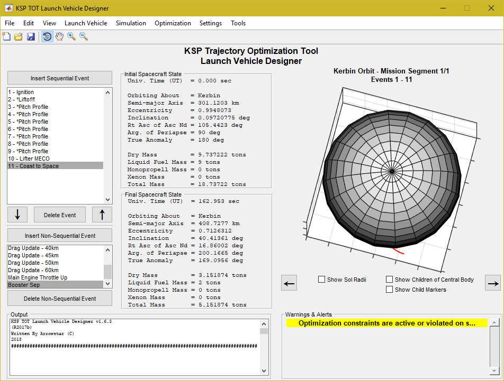Select event '5 - *Pitch Profile'
The height and width of the screenshot is (381, 504).
[x=55, y=122]
